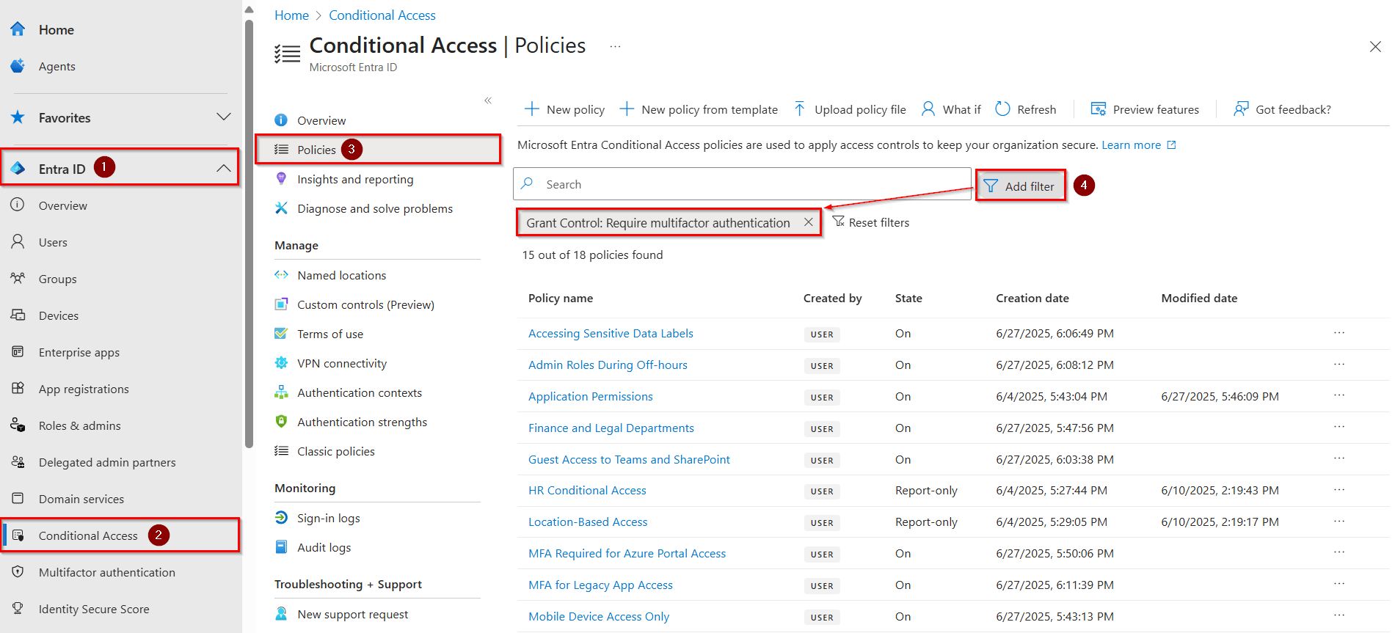
Task: Select Authentication strengths menu item
Action: click(362, 422)
